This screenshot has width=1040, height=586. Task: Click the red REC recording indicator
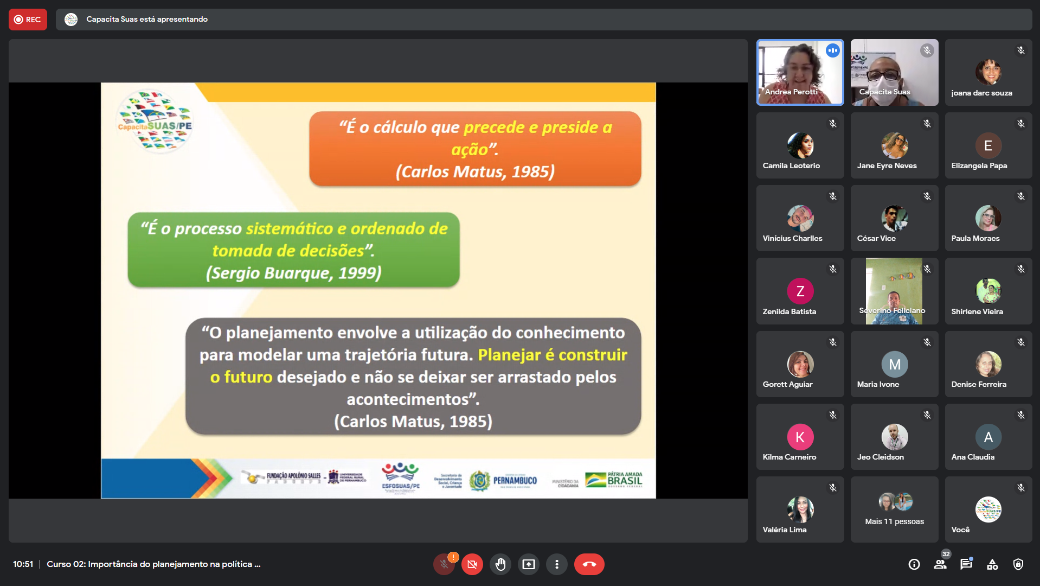[28, 20]
